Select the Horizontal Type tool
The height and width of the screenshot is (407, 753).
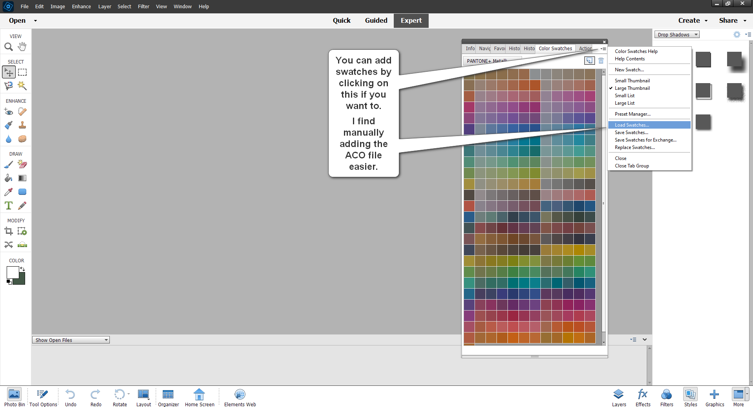coord(8,205)
